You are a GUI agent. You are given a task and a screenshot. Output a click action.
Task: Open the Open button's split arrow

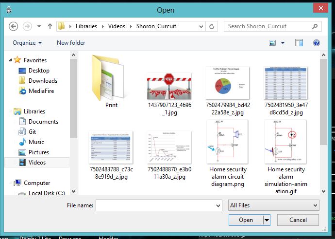[267, 220]
